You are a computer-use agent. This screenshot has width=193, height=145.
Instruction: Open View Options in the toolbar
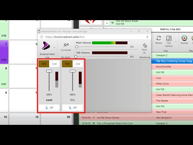(169, 41)
